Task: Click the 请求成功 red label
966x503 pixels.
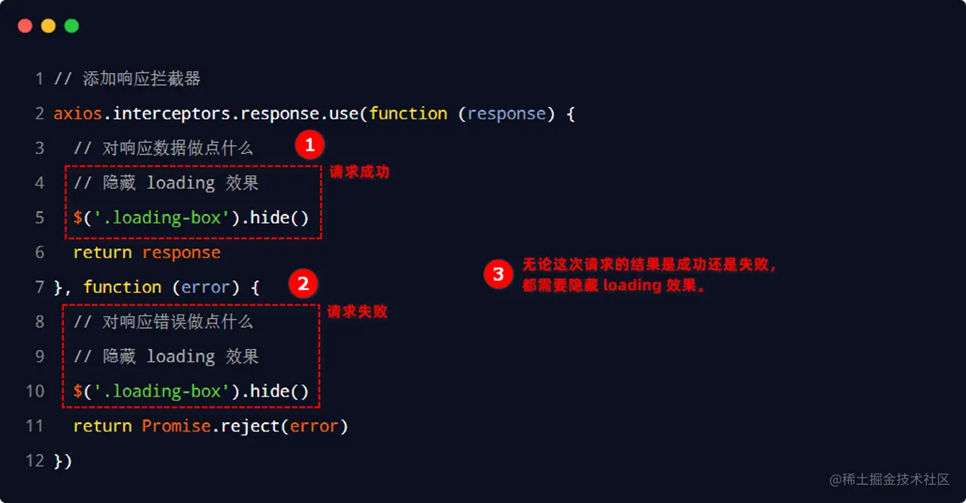Action: 358,172
